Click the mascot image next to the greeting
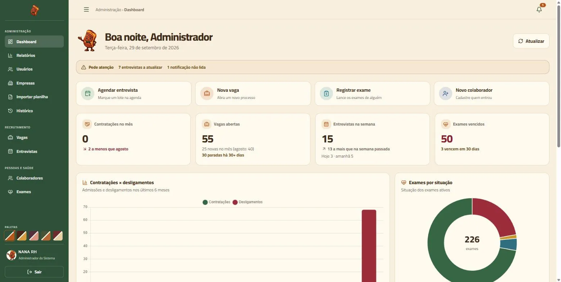 (87, 41)
